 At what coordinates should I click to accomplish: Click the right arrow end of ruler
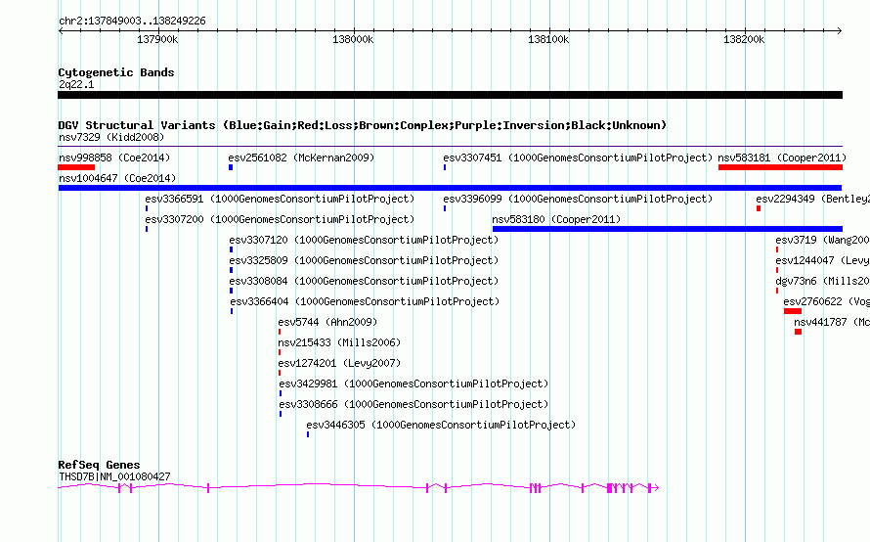pyautogui.click(x=839, y=30)
